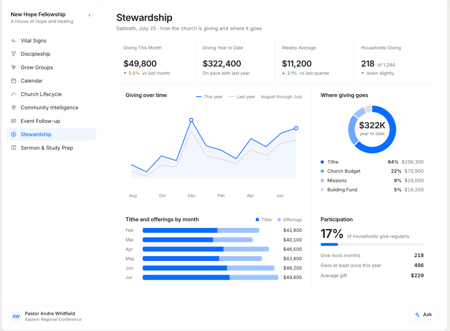Image resolution: width=450 pixels, height=331 pixels.
Task: Open Pastor Andre Whitfield profile
Action: pyautogui.click(x=51, y=317)
